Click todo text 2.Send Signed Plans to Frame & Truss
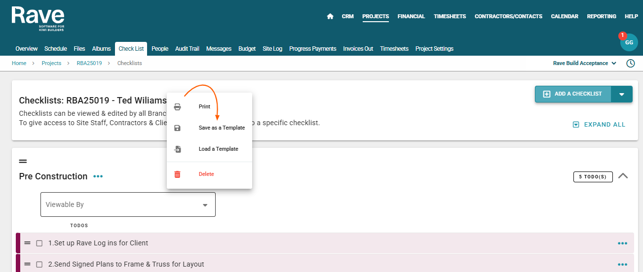The image size is (643, 272). [x=126, y=264]
